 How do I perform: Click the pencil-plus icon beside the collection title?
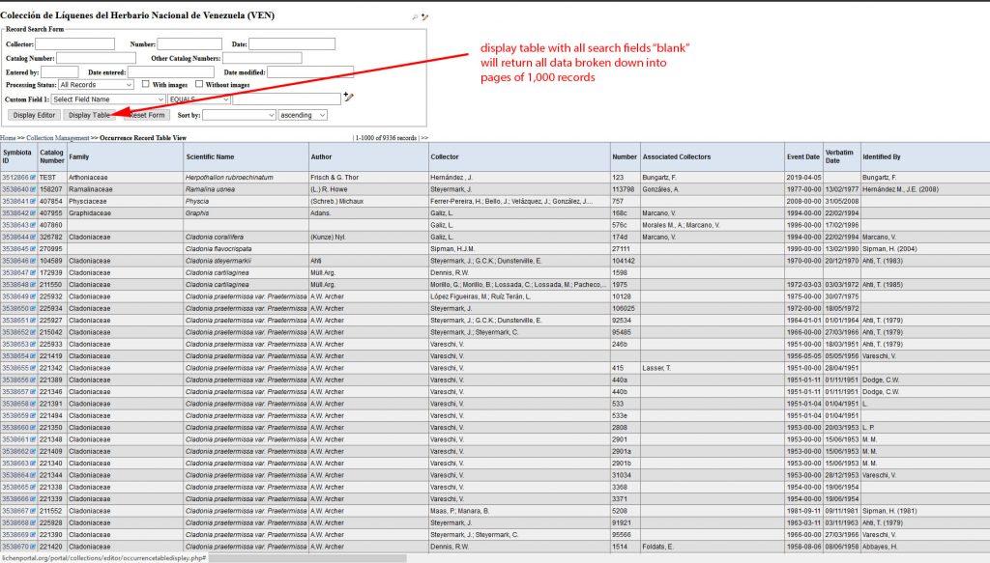coord(425,17)
